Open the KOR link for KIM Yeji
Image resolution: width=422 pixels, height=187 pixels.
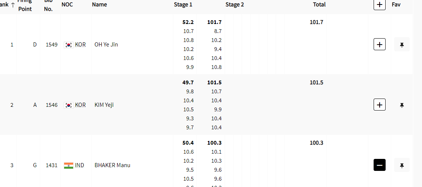coord(80,105)
